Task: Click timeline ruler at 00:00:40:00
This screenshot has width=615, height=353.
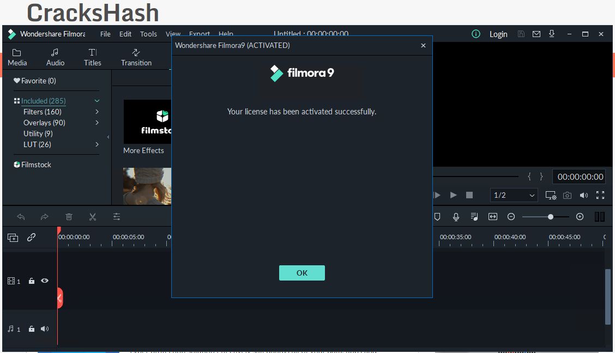Action: pos(510,237)
